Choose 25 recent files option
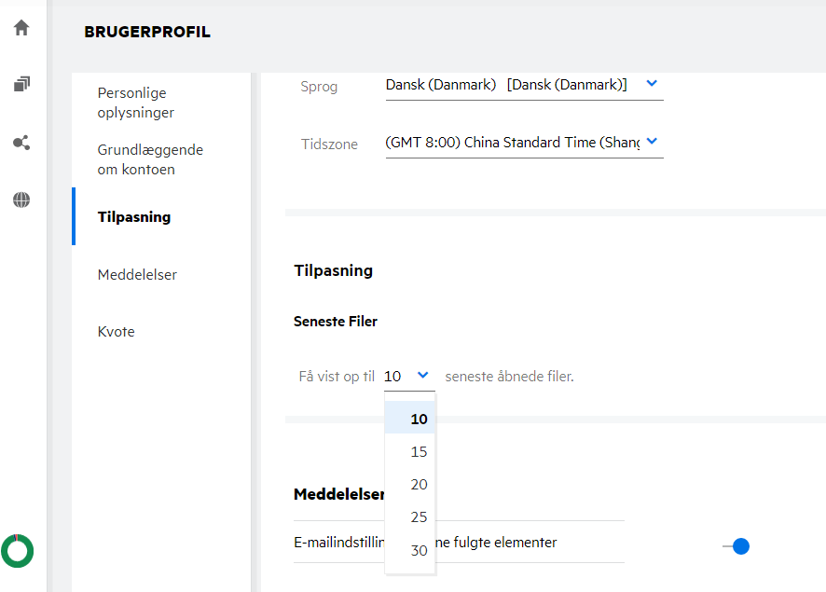Screen dimensions: 826x592 419,517
